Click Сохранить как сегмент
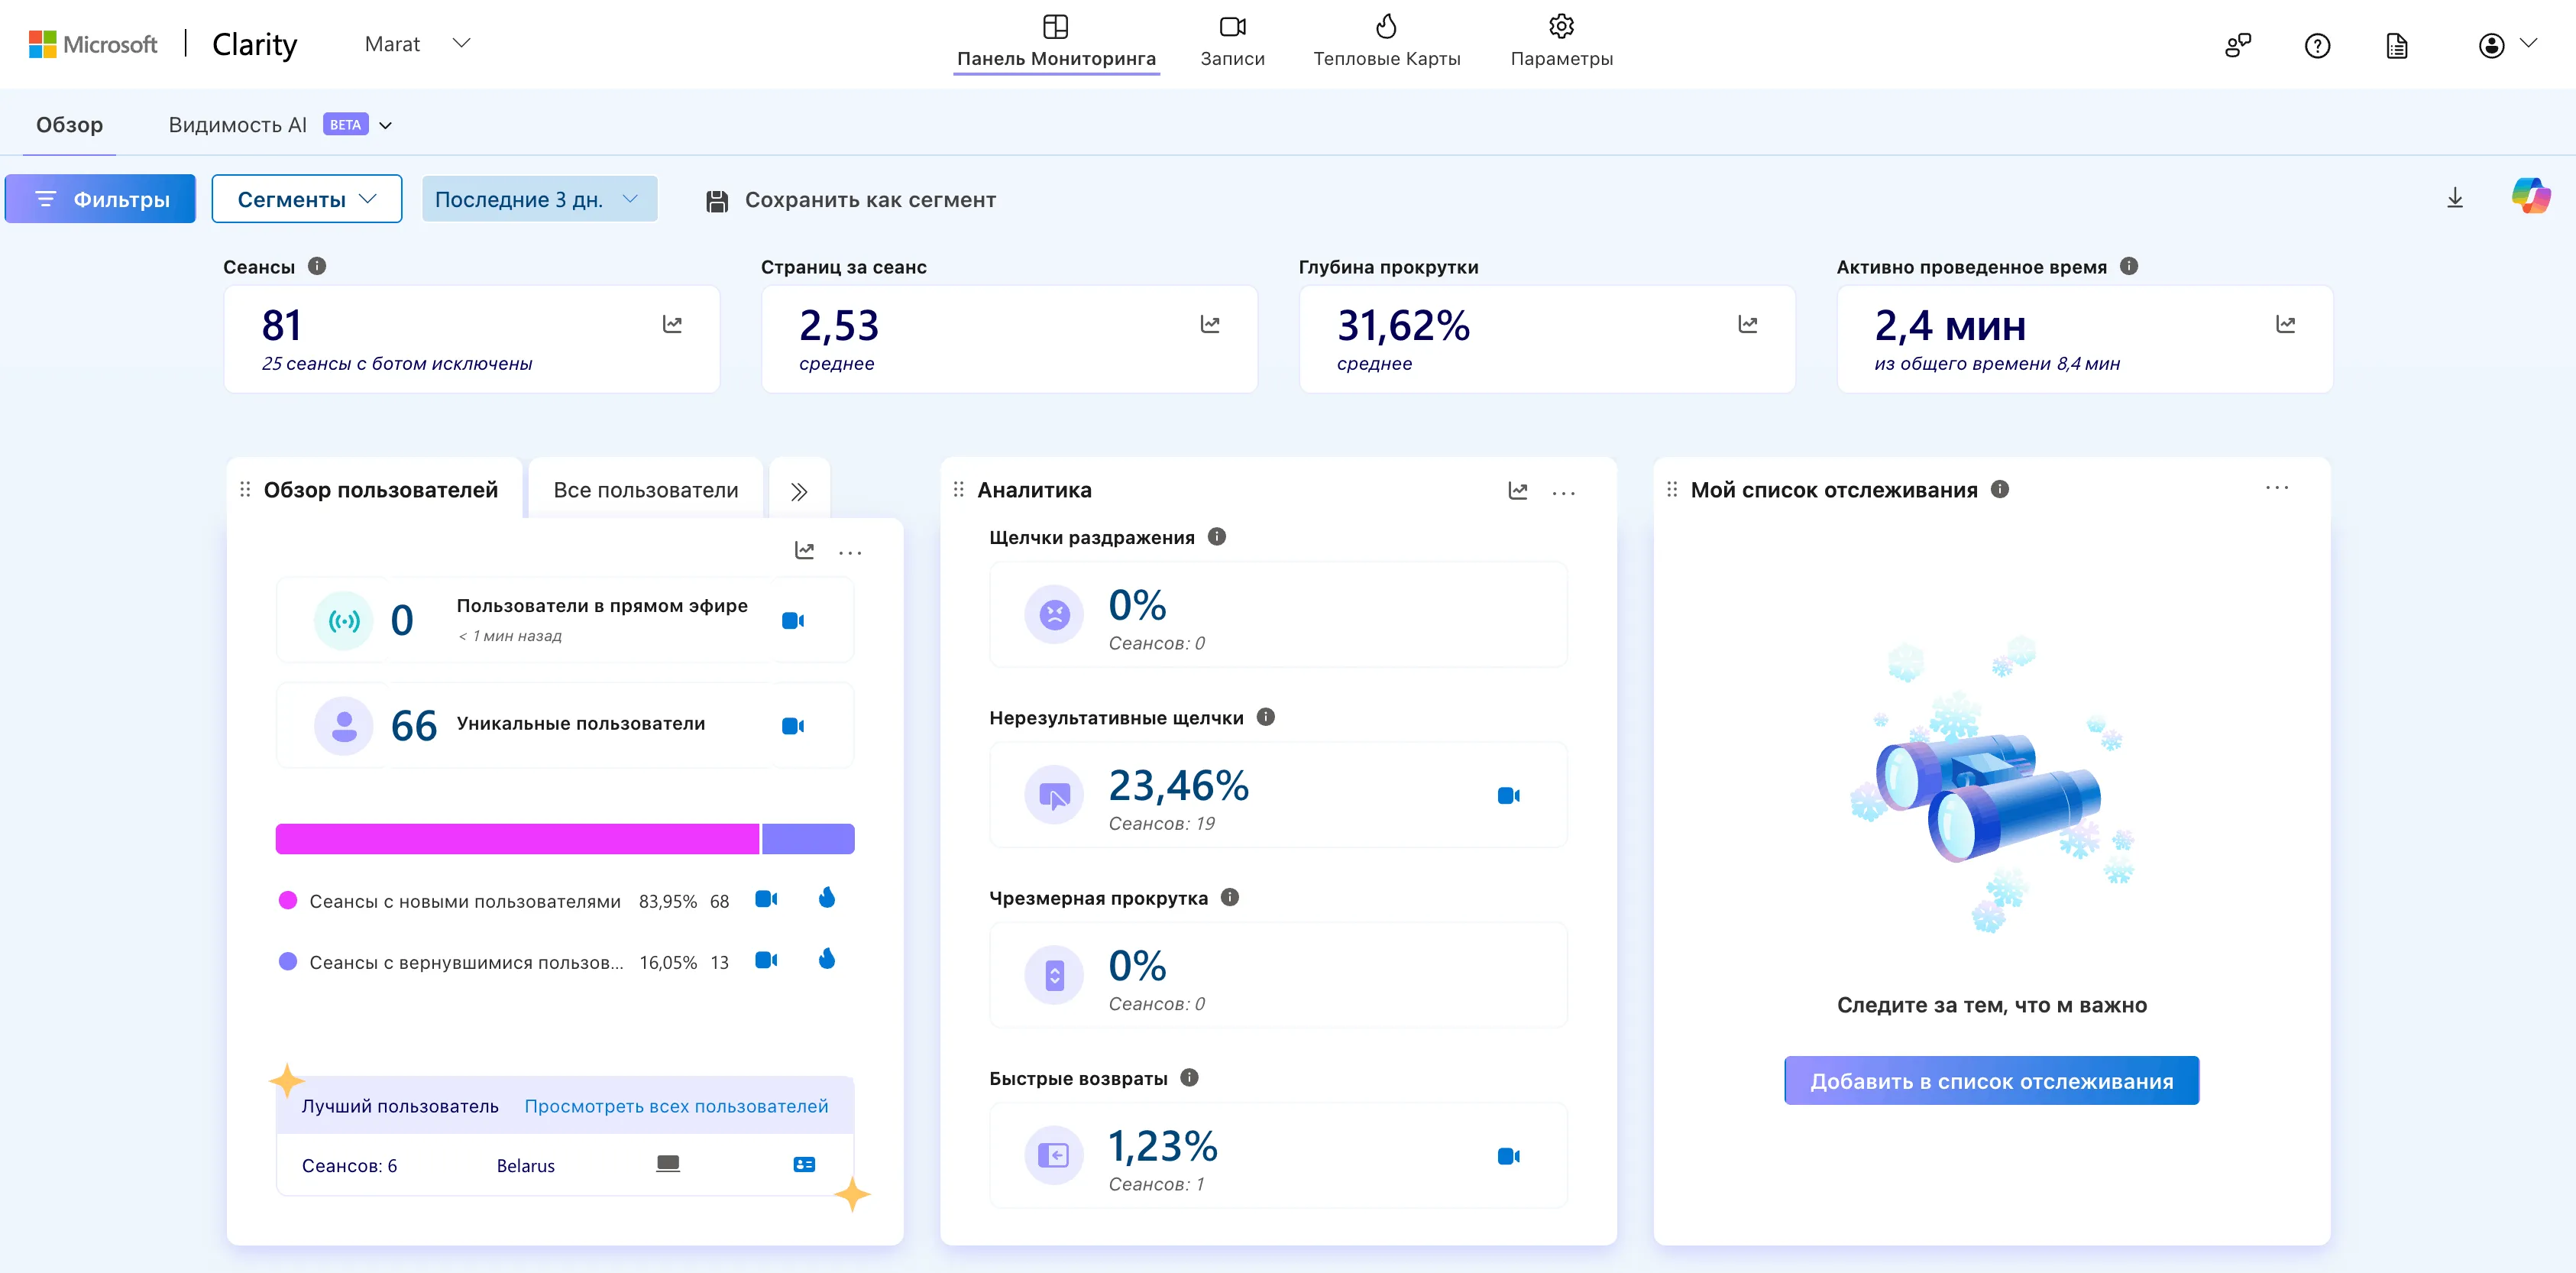The width and height of the screenshot is (2576, 1273). coord(851,200)
